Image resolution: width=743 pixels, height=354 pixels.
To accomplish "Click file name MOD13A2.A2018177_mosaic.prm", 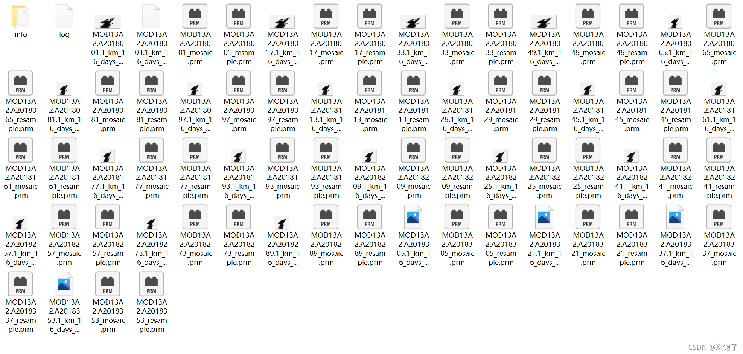I will [x=152, y=182].
